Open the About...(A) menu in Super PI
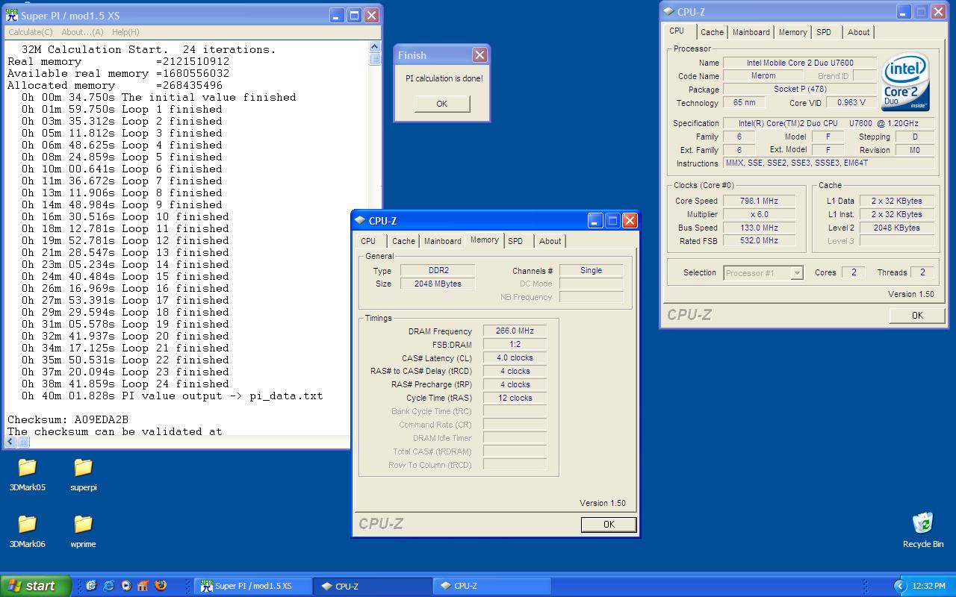Image resolution: width=956 pixels, height=597 pixels. coord(82,32)
